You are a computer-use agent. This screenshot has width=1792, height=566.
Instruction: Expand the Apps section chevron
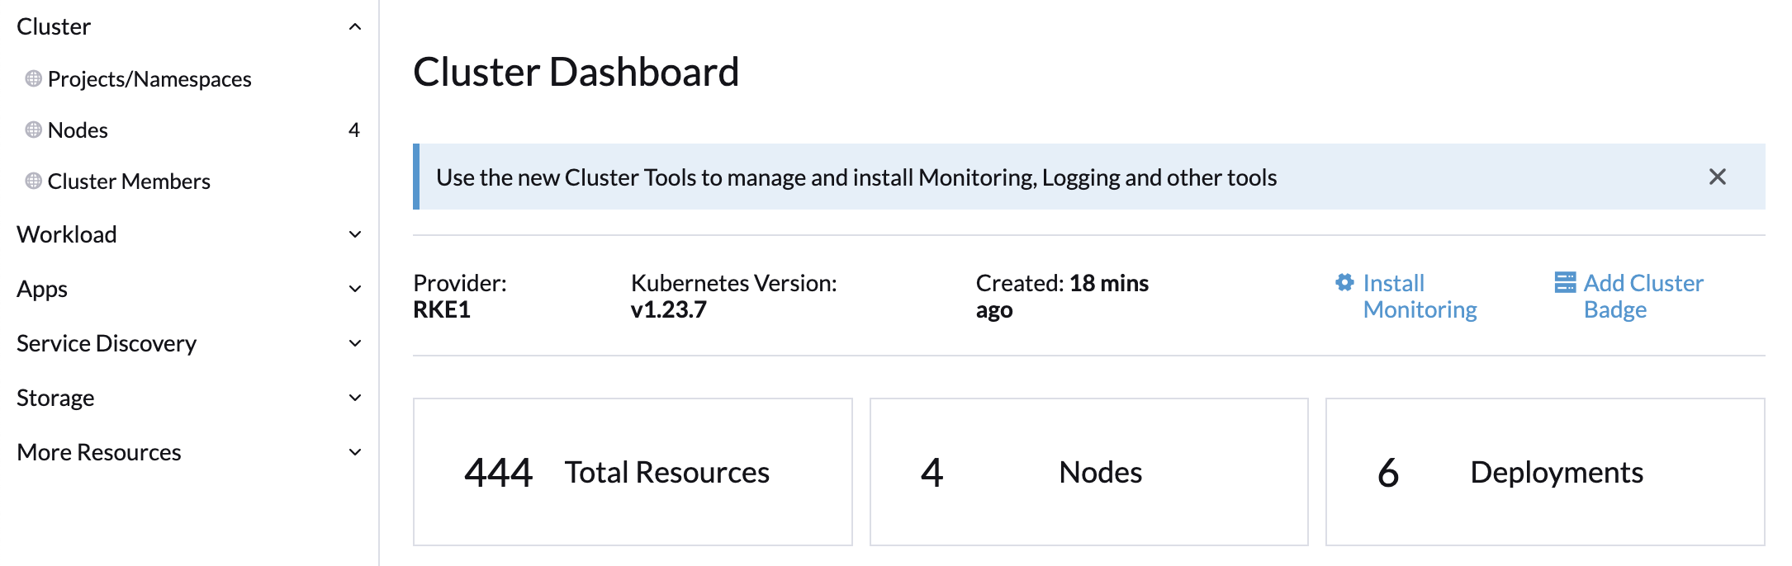click(355, 289)
